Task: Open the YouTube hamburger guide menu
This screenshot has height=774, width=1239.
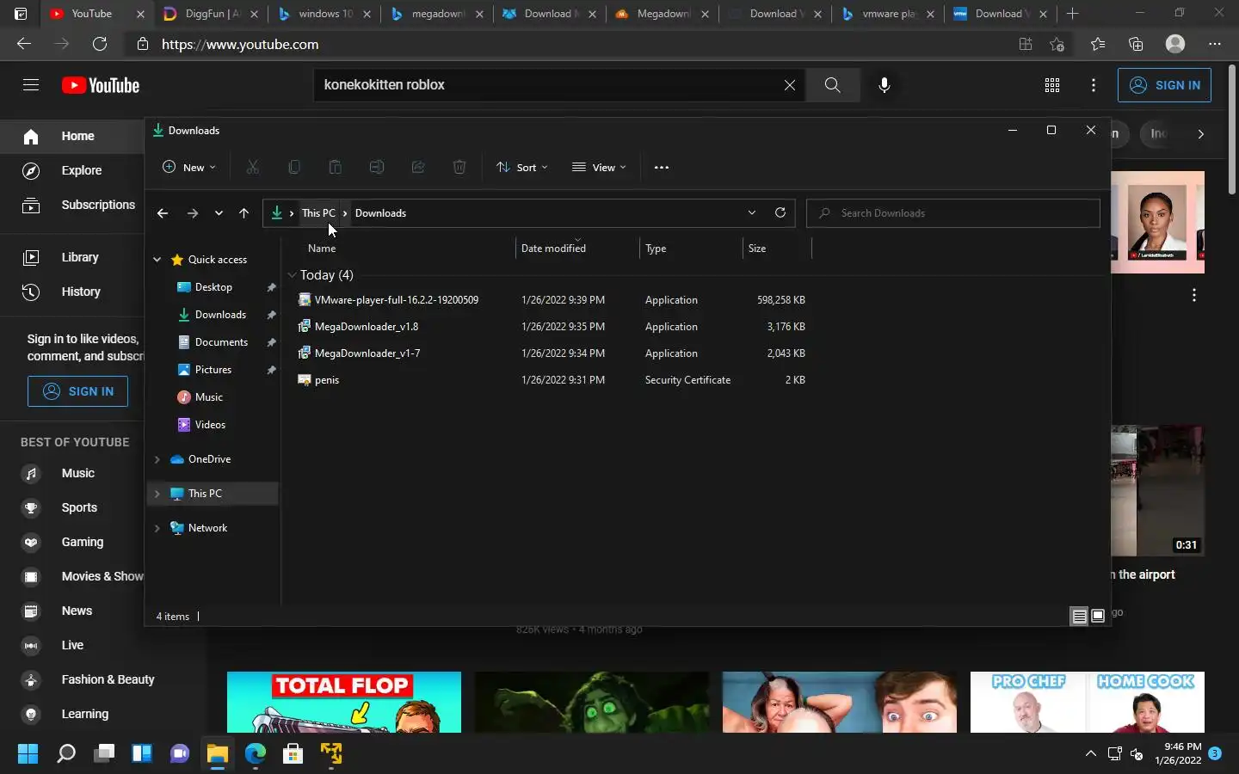Action: 31,84
